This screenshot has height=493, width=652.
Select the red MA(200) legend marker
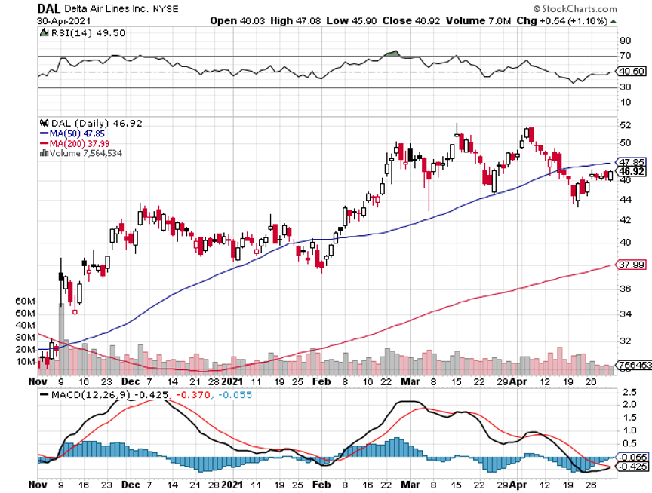click(42, 143)
